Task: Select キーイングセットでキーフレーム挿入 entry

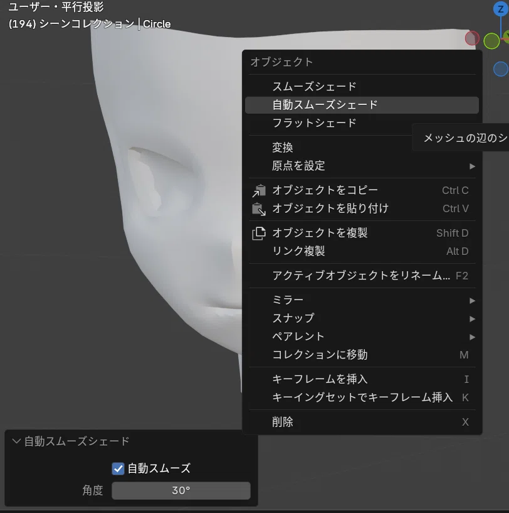Action: pos(362,398)
